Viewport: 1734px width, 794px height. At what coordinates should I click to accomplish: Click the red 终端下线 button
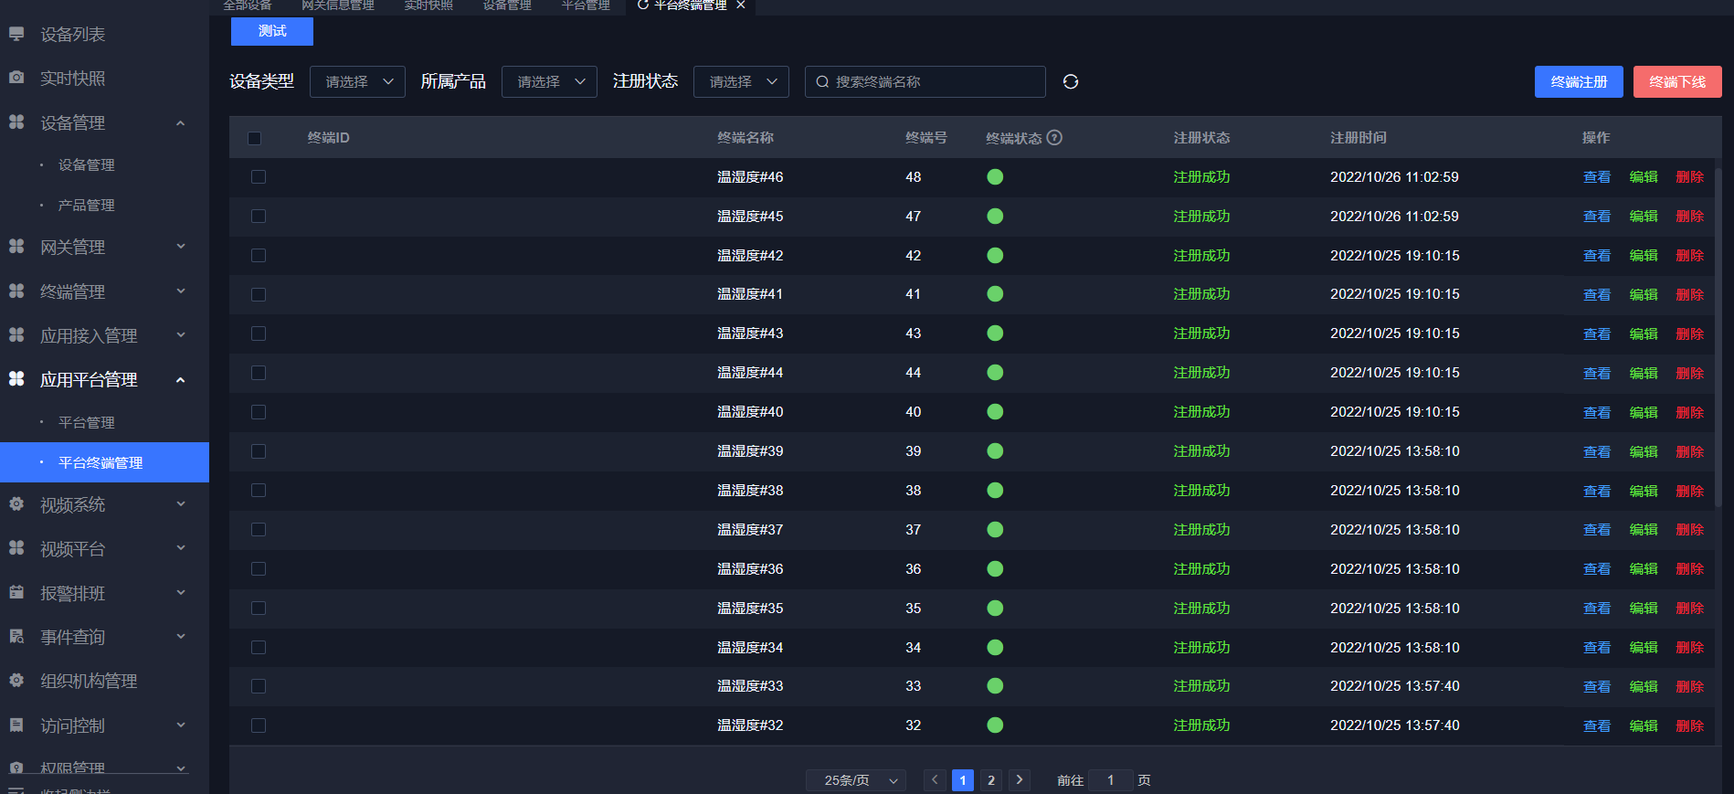coord(1677,81)
